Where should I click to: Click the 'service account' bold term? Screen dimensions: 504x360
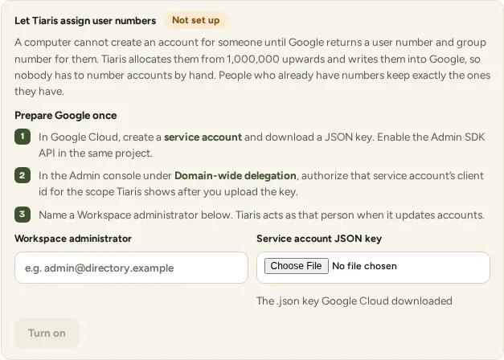(x=203, y=137)
